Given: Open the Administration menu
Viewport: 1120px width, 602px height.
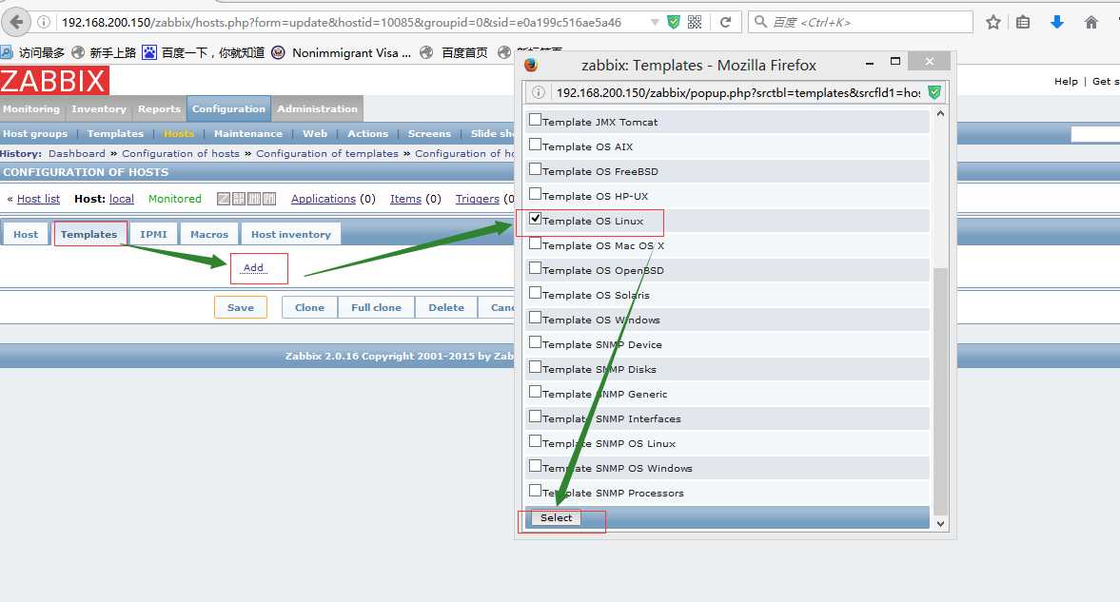Looking at the screenshot, I should pyautogui.click(x=317, y=108).
